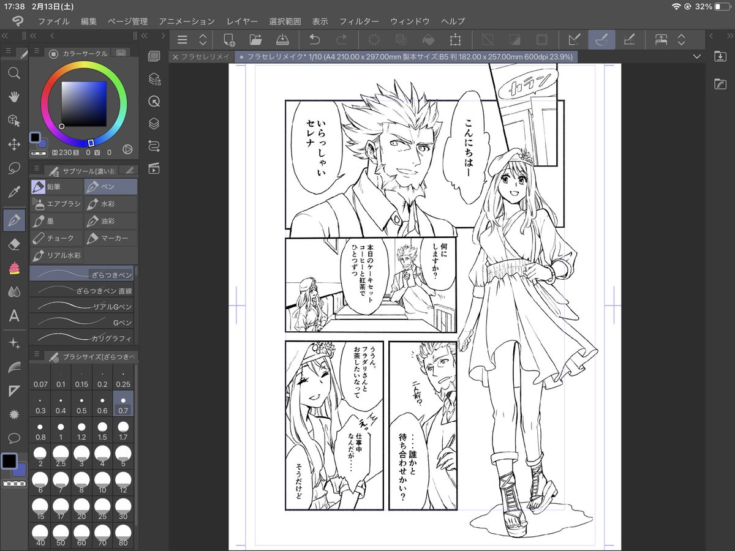Select the sparkle Auto-action tool
The width and height of the screenshot is (735, 551).
pyautogui.click(x=13, y=343)
